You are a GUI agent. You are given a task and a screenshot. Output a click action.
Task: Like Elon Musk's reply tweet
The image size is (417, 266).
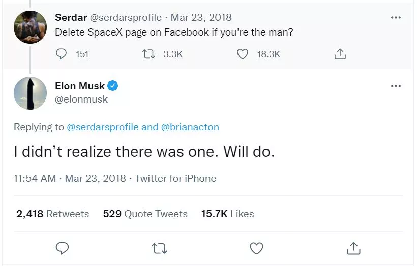(257, 248)
